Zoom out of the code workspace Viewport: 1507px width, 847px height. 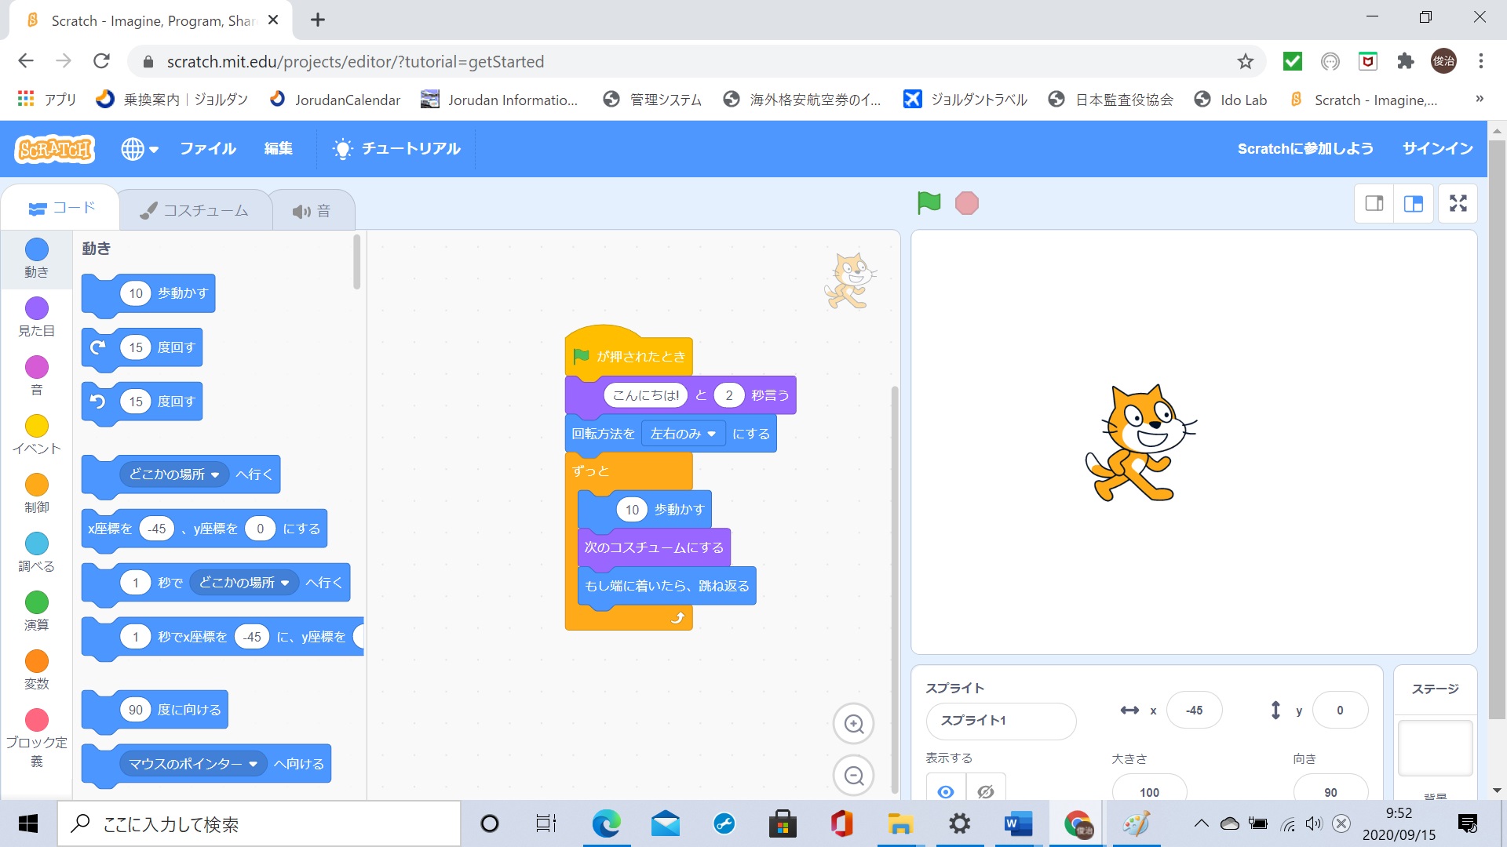853,776
